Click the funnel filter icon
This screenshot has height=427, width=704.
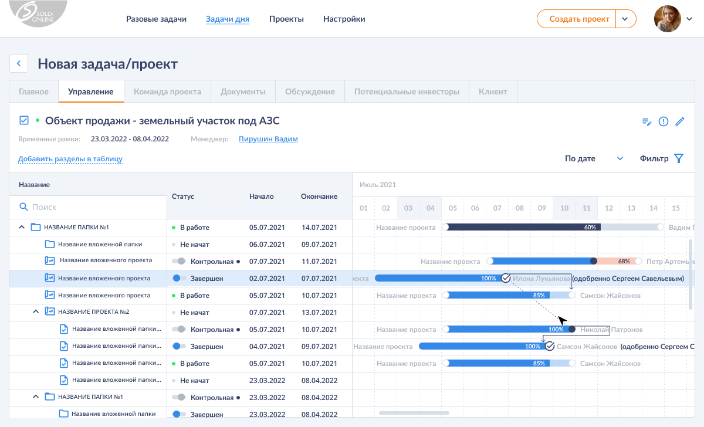679,158
